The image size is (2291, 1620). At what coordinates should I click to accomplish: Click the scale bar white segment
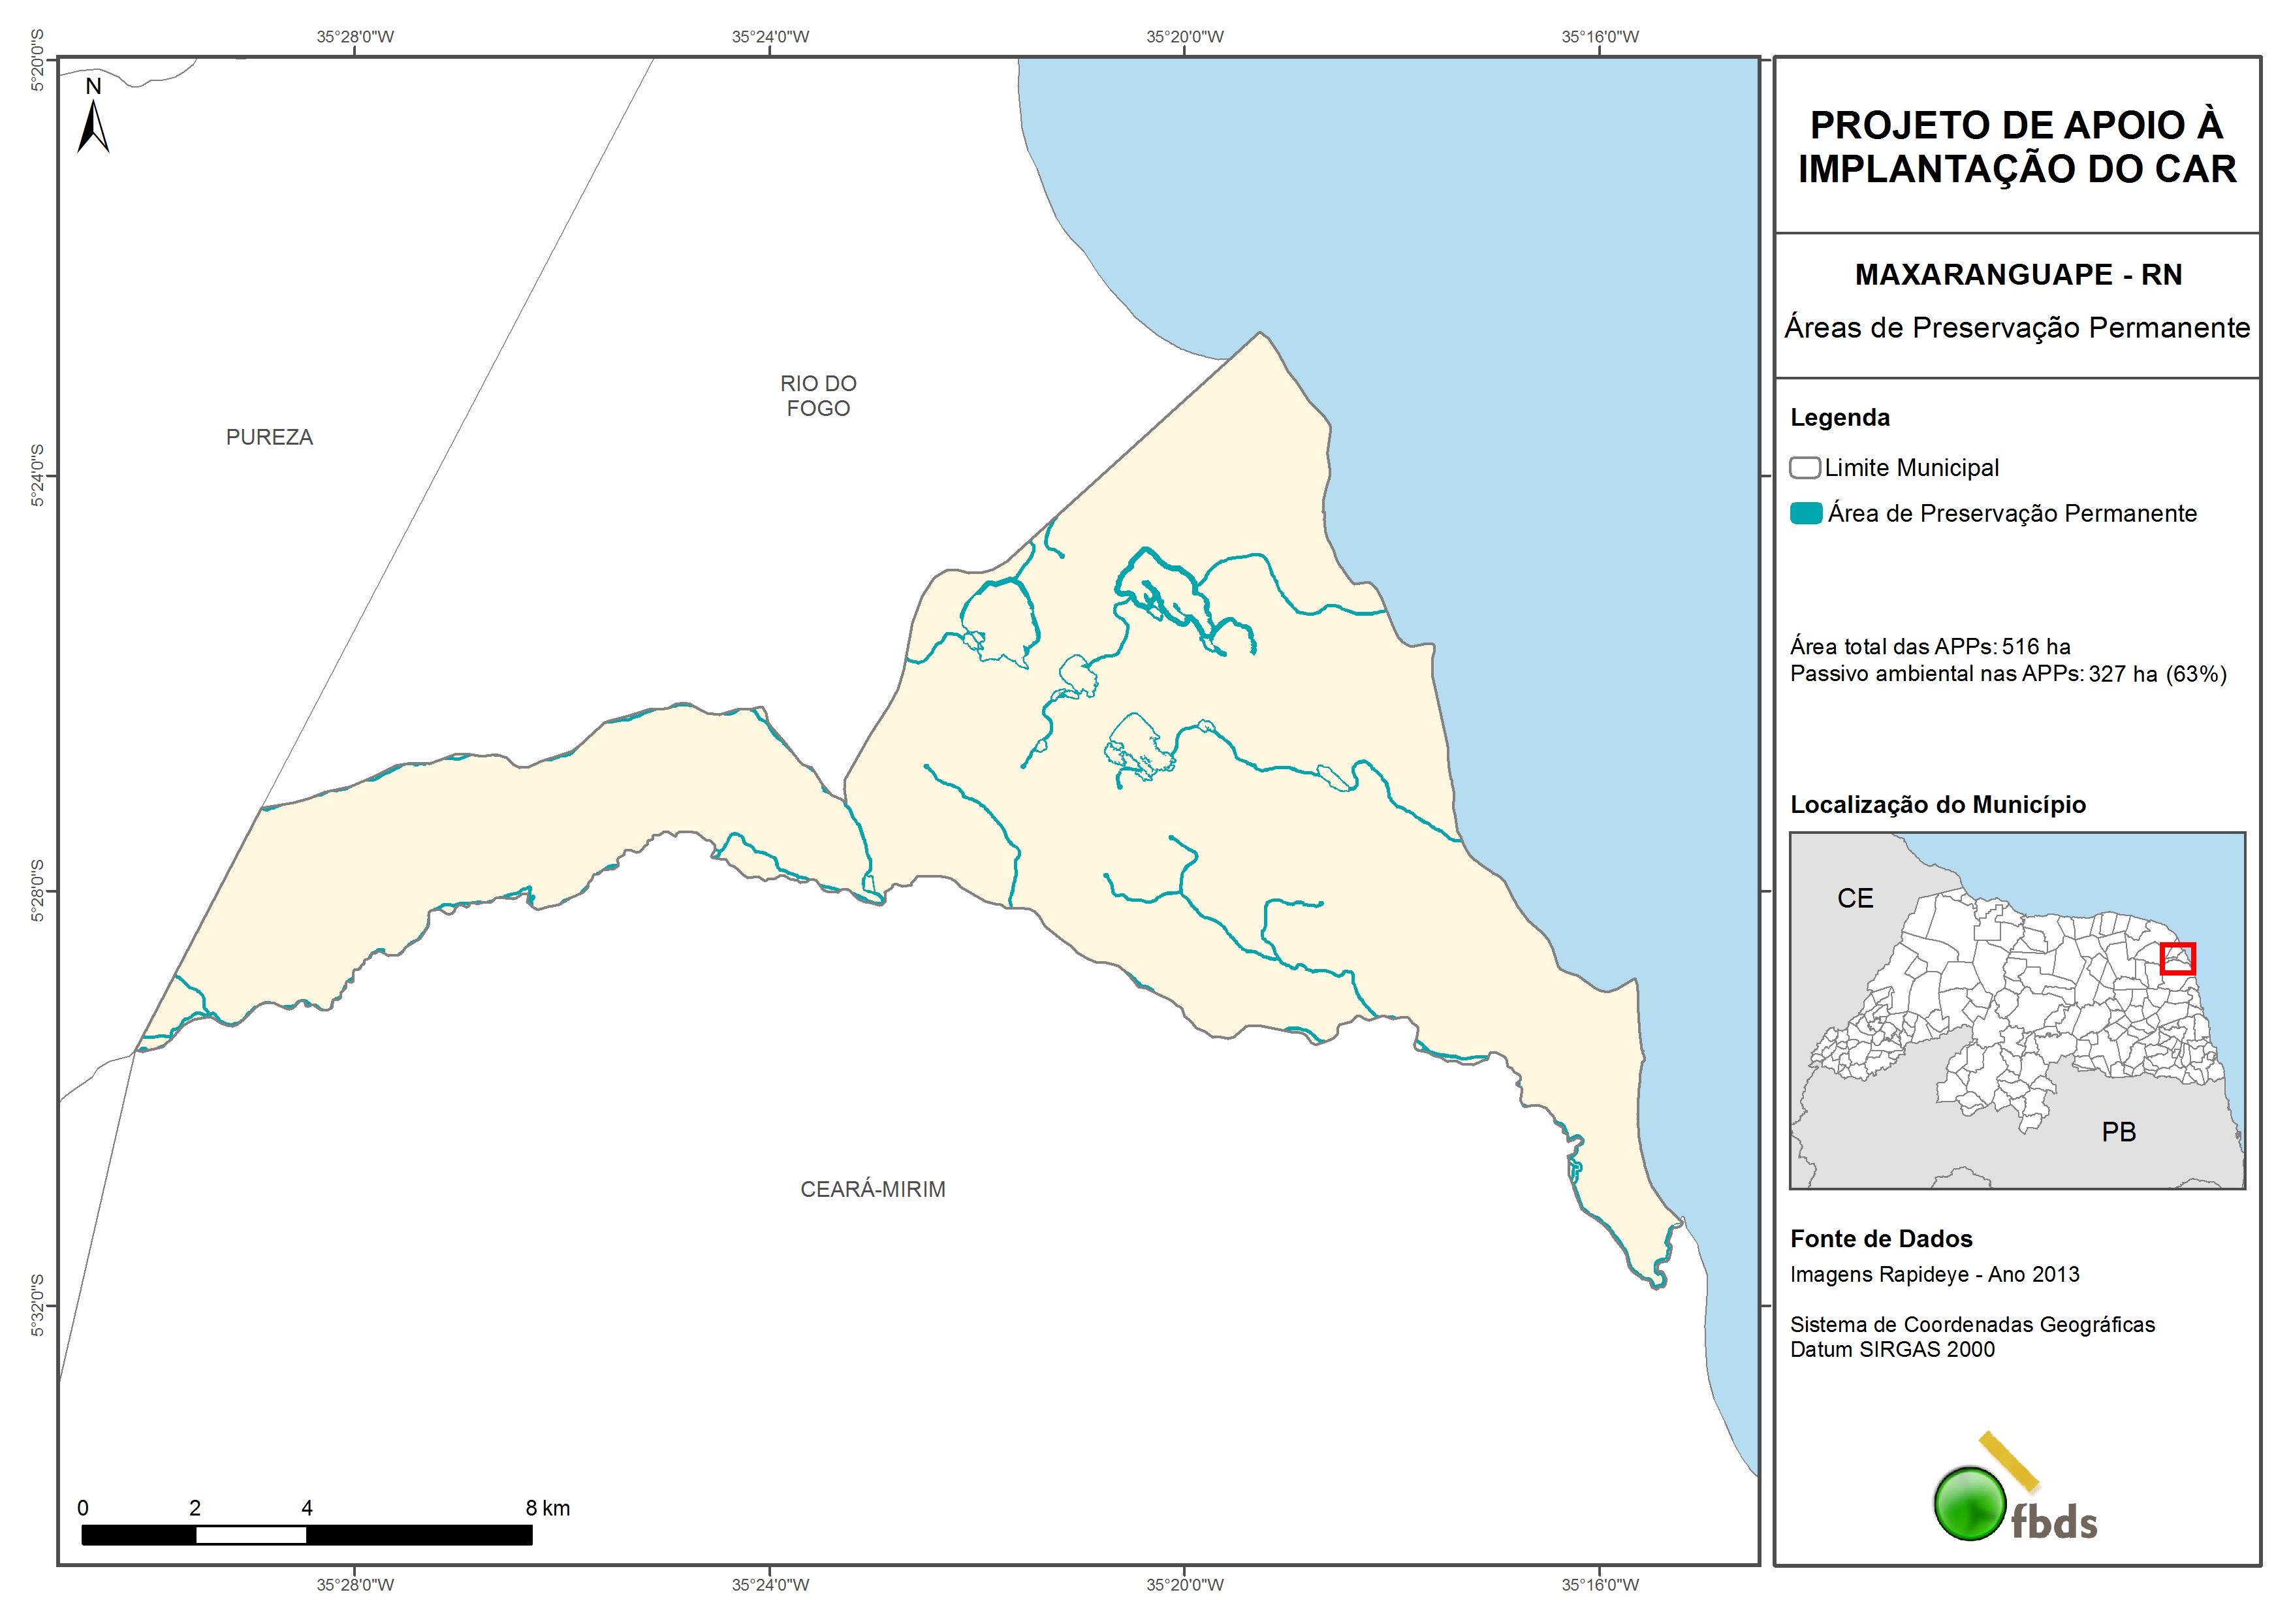pyautogui.click(x=251, y=1535)
